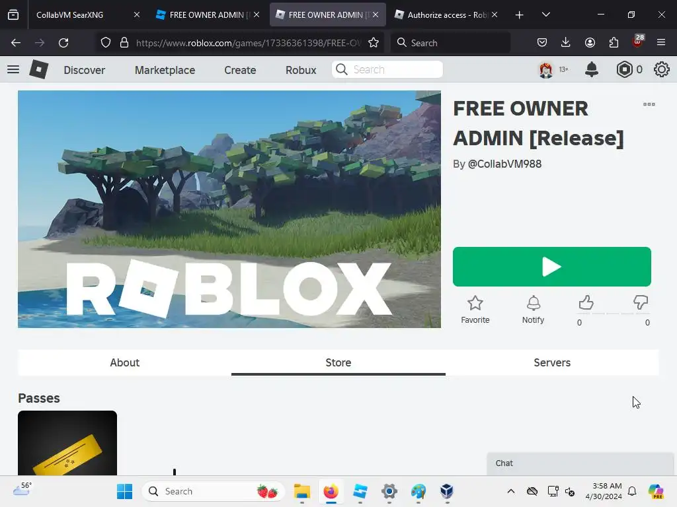Click the Roblox site search field
This screenshot has width=677, height=507.
click(387, 69)
